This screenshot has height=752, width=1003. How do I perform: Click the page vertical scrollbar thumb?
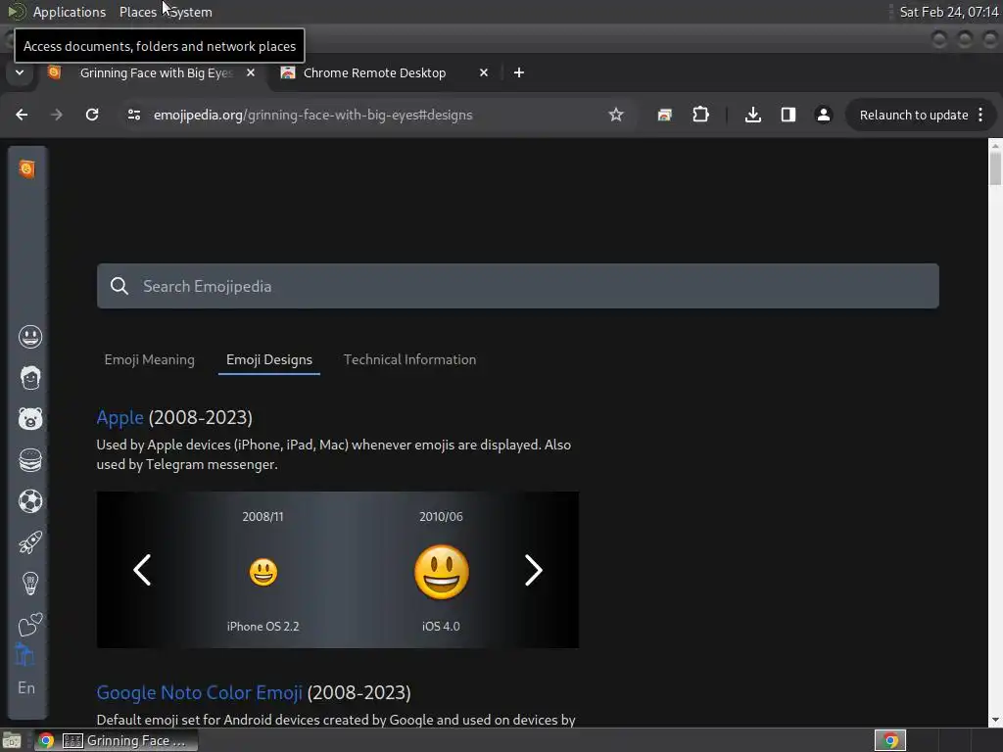(x=995, y=167)
